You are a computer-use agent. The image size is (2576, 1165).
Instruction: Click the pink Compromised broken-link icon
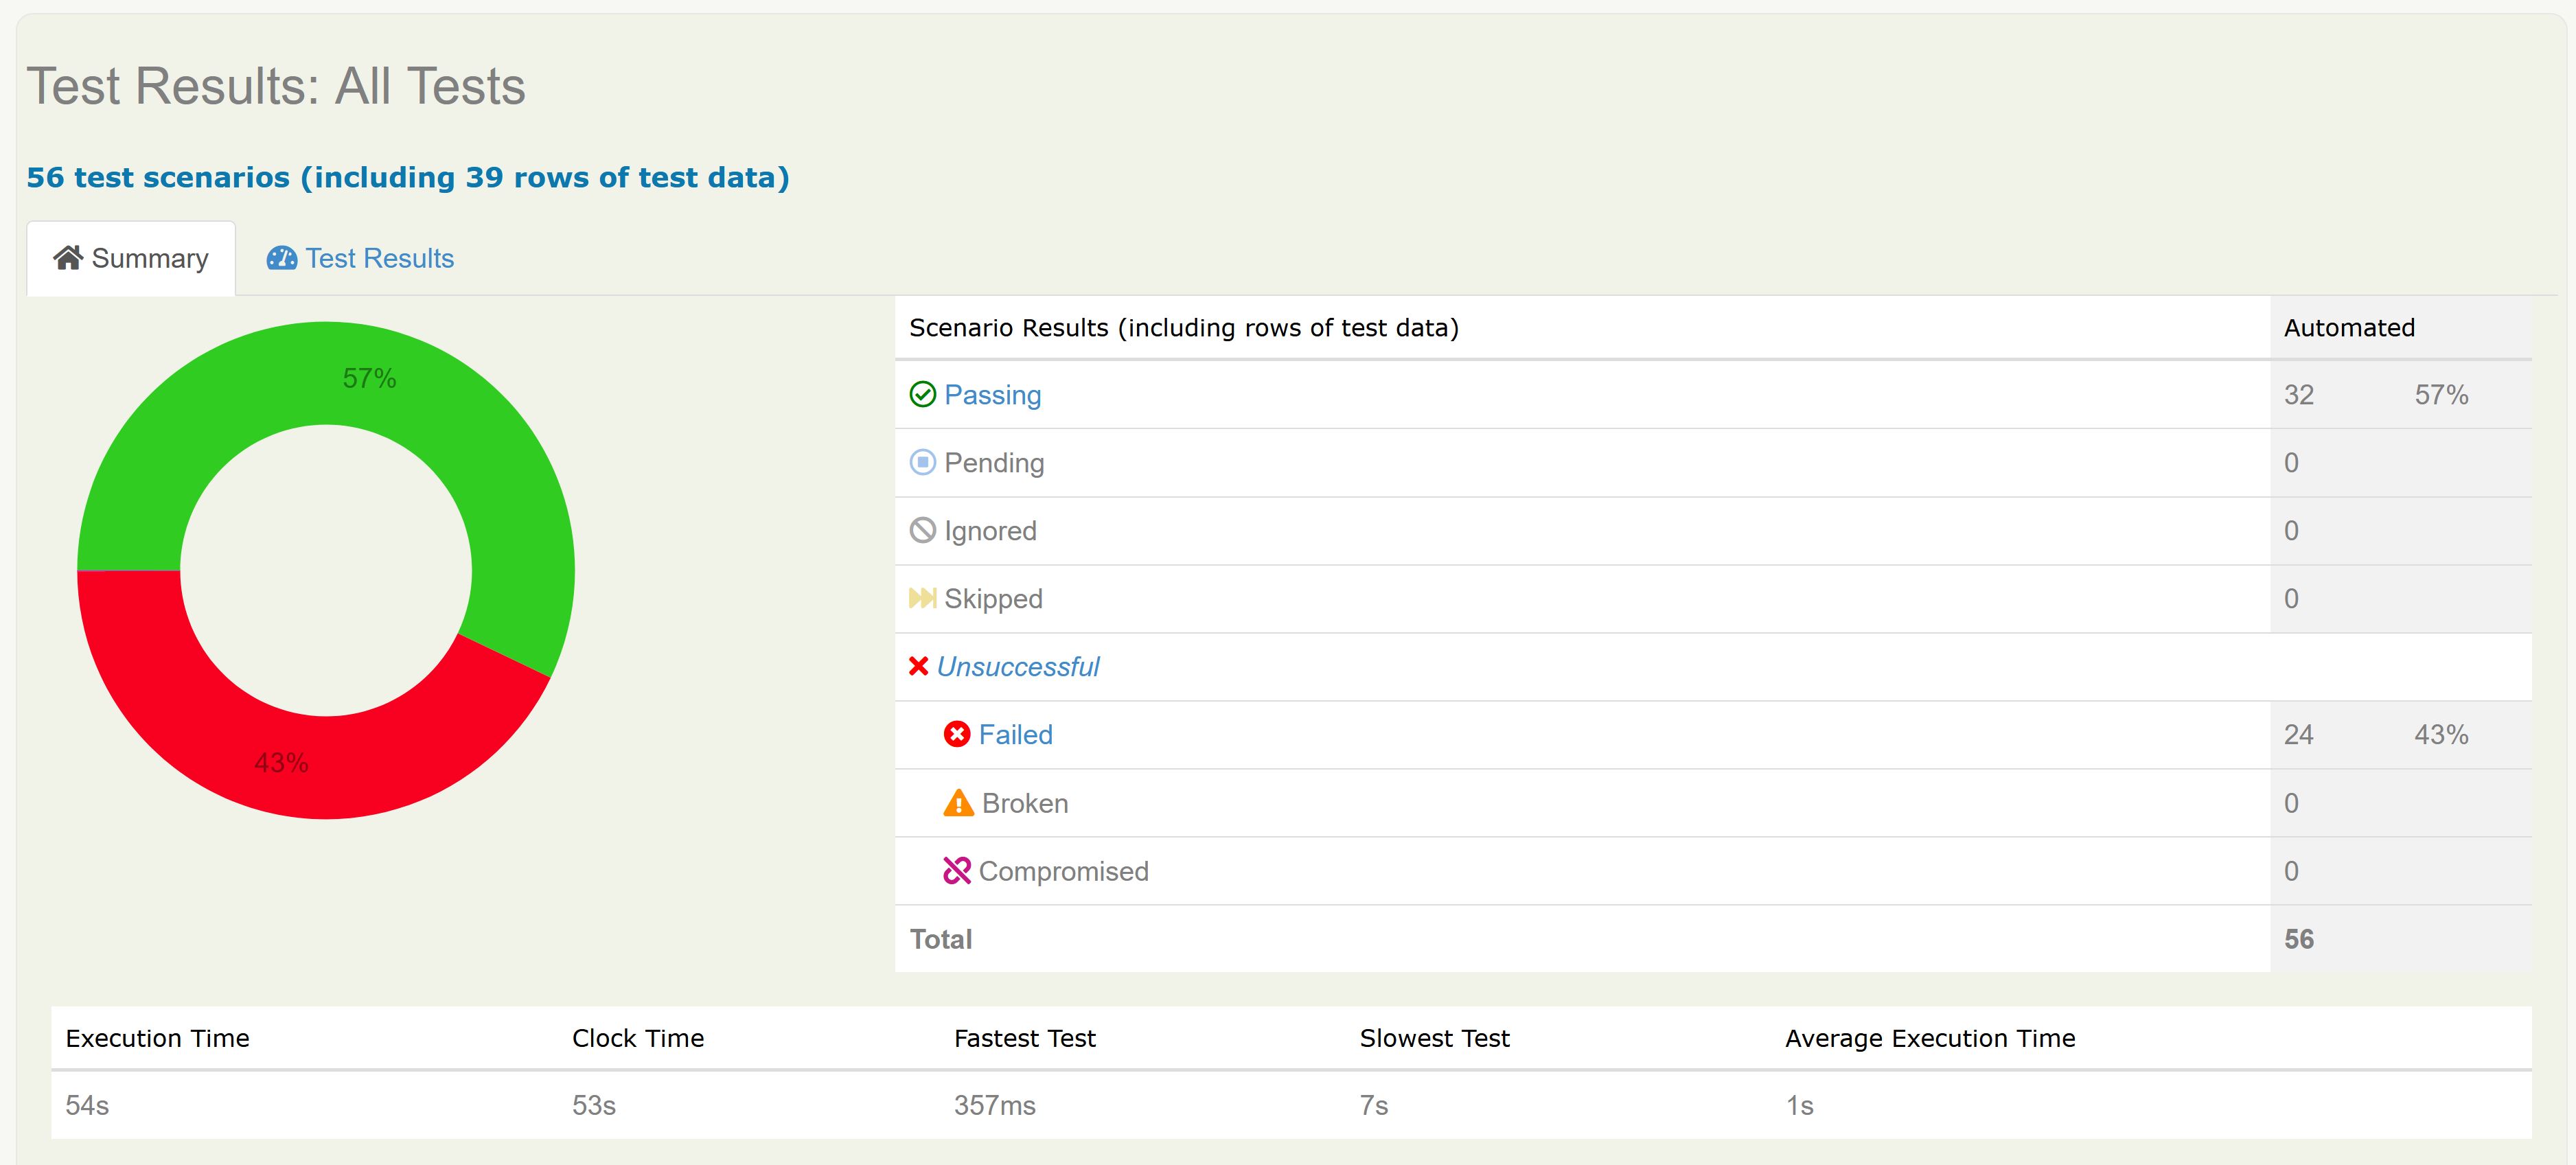tap(958, 870)
